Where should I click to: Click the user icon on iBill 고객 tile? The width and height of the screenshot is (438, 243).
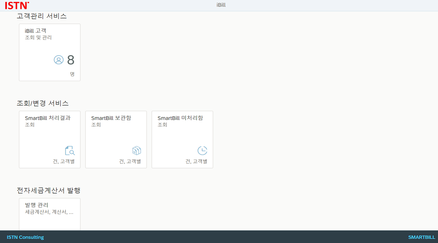pyautogui.click(x=59, y=60)
